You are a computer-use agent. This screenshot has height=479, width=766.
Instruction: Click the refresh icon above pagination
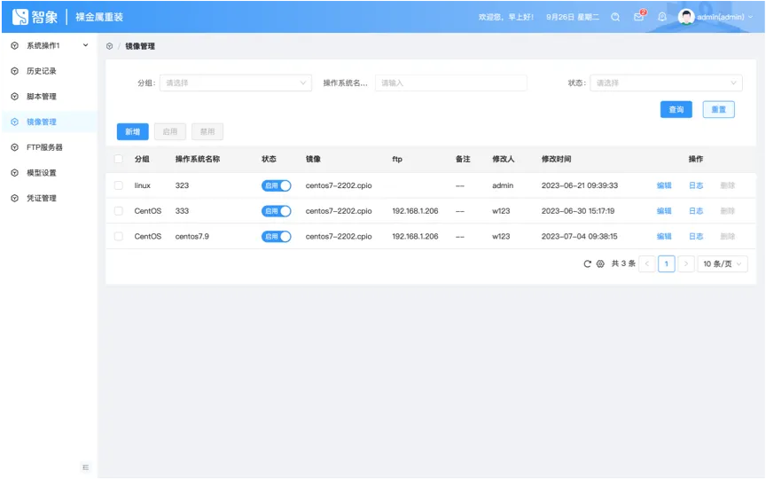click(x=587, y=264)
